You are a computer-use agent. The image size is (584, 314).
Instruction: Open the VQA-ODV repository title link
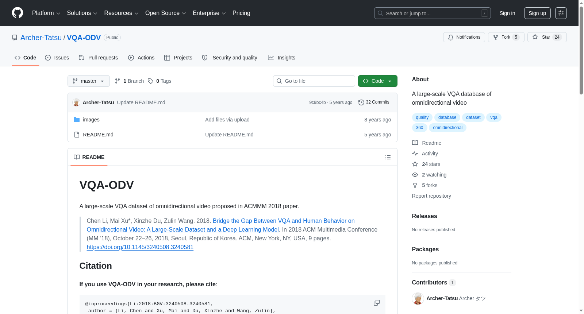pyautogui.click(x=84, y=38)
